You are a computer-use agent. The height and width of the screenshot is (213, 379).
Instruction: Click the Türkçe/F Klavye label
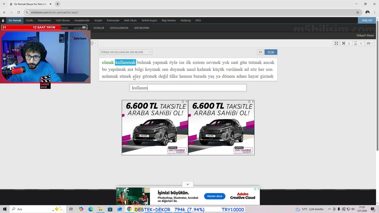[x=365, y=35]
